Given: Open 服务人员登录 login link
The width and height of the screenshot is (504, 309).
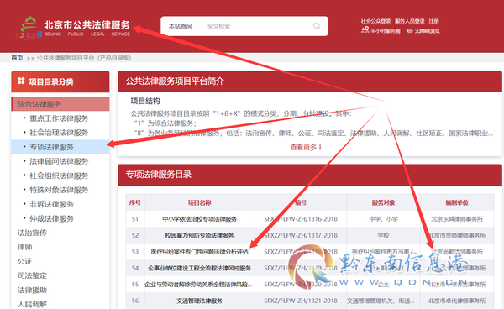Looking at the screenshot, I should pos(410,21).
